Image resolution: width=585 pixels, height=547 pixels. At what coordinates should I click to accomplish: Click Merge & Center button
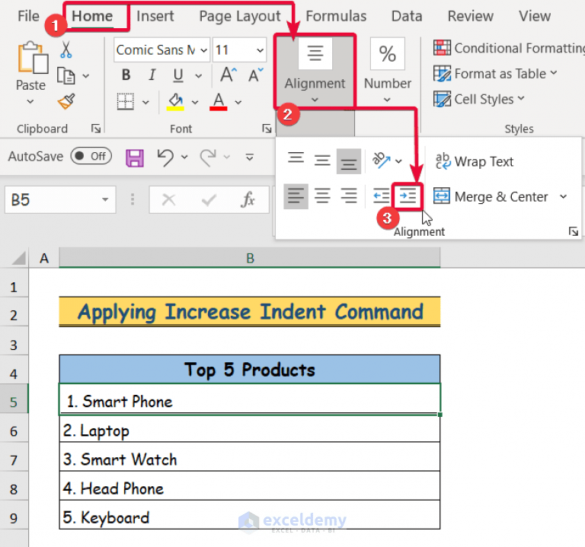pyautogui.click(x=491, y=196)
